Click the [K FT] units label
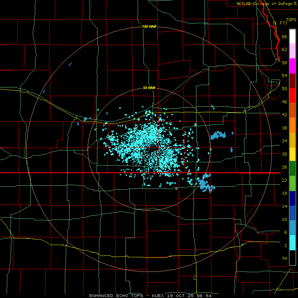Screen dimensions: 298x298 point(280,23)
